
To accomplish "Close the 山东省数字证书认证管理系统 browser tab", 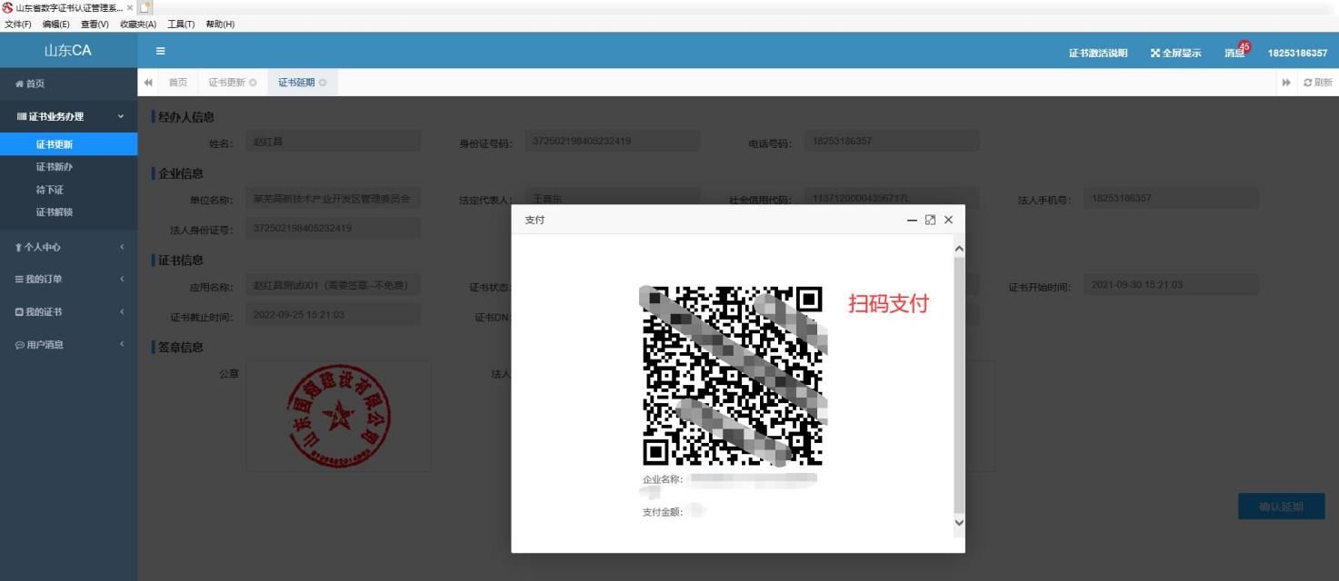I will tap(128, 7).
